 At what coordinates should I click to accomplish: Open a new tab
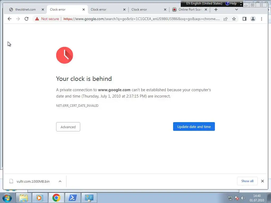(x=216, y=10)
